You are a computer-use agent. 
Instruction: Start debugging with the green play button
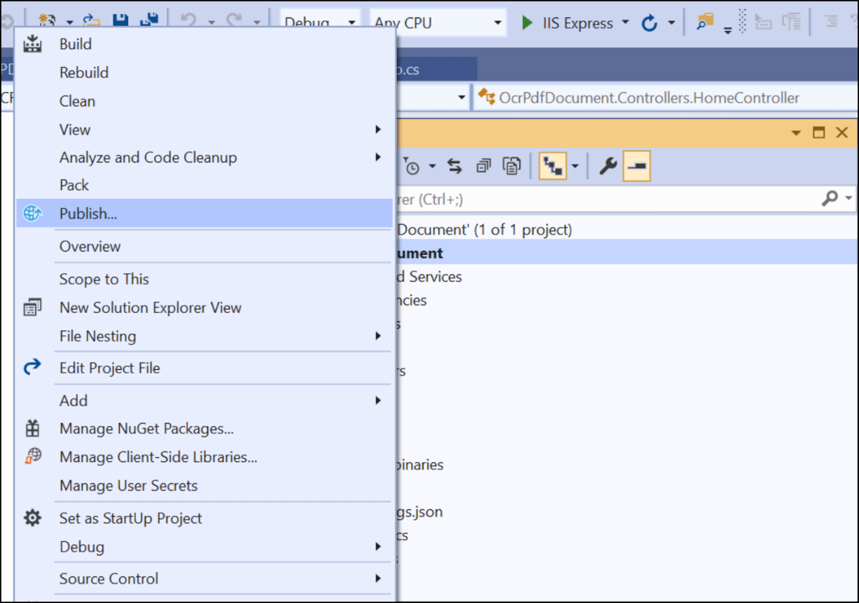click(527, 23)
